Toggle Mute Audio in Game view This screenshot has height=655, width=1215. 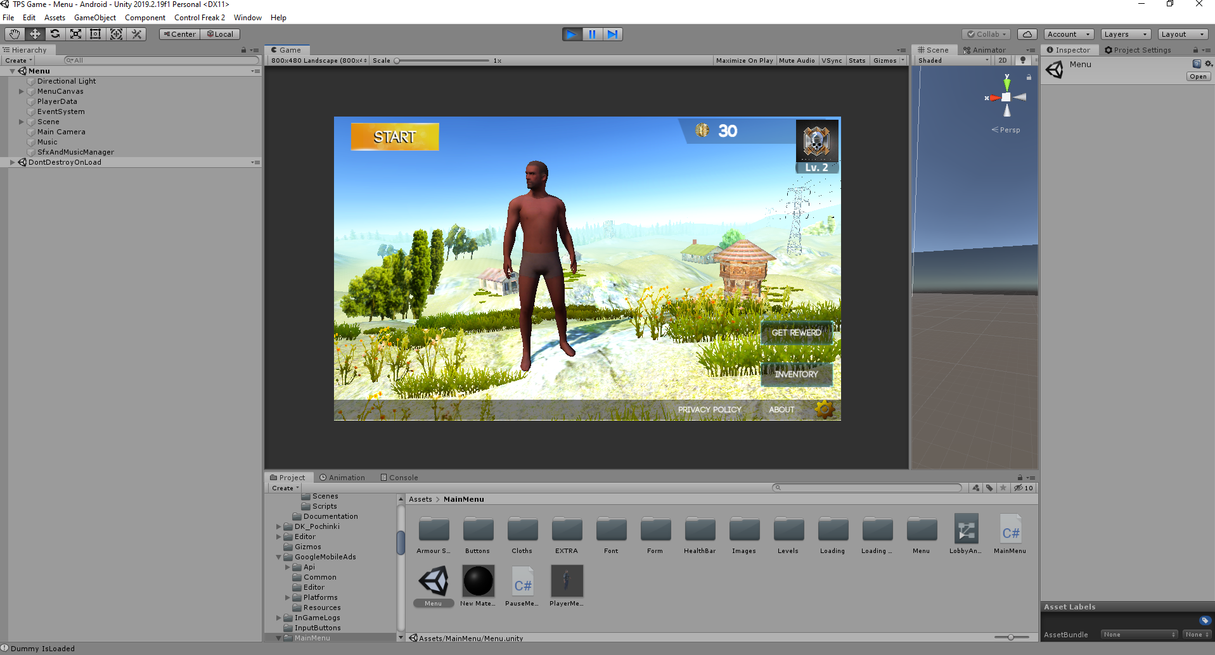797,61
